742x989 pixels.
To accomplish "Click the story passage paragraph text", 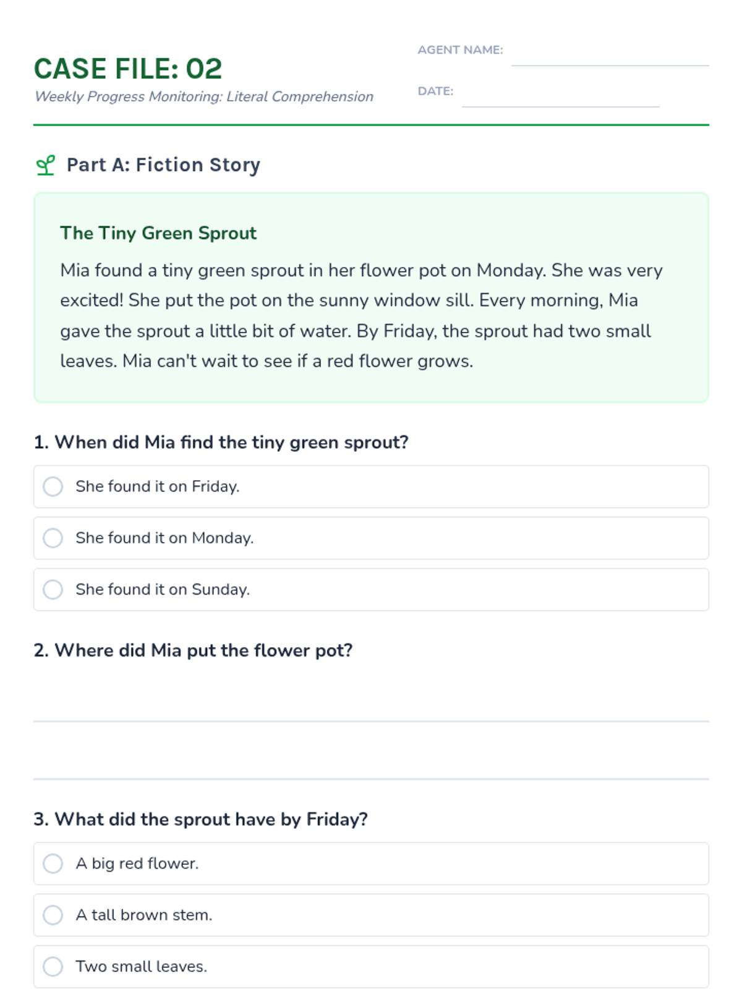I will coord(361,315).
